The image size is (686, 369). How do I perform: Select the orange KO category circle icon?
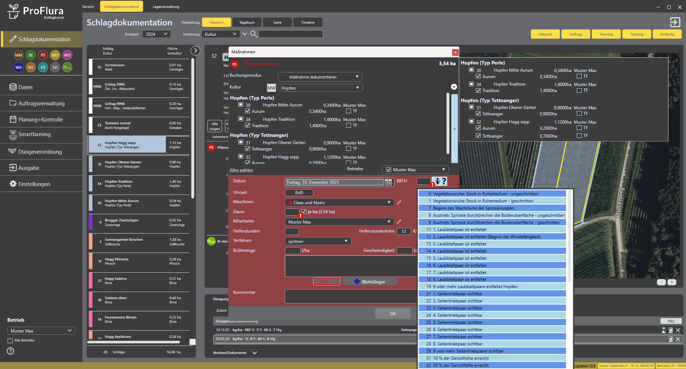tap(31, 67)
